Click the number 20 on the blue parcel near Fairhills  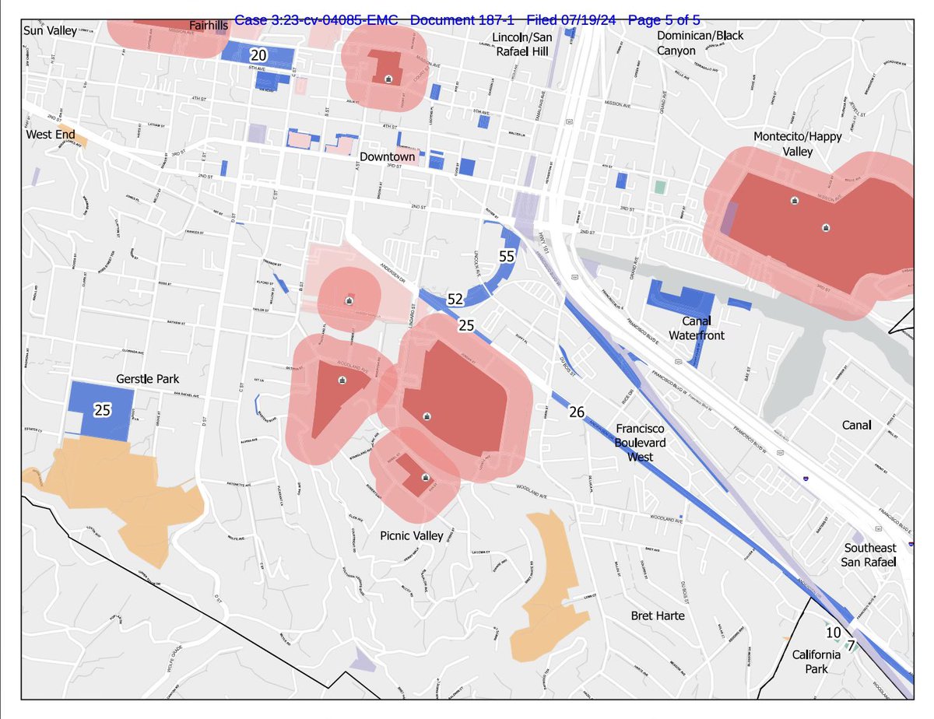tap(258, 55)
